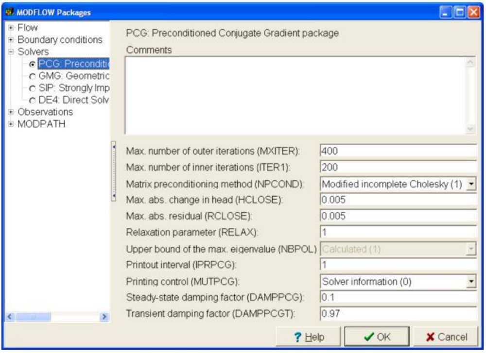Select the PCG: Preconditioned tree row text
Screen dimensions: 486x353
click(74, 64)
